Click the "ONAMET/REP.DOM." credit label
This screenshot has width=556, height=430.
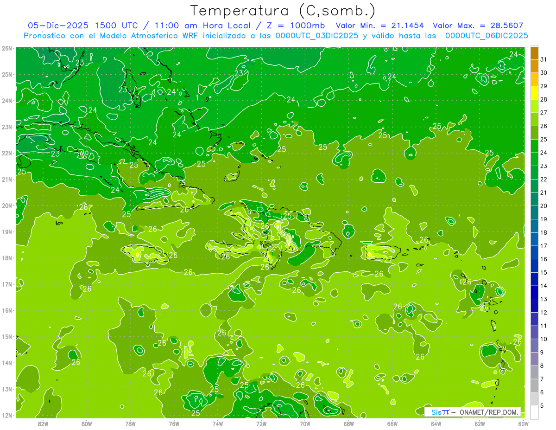490,412
